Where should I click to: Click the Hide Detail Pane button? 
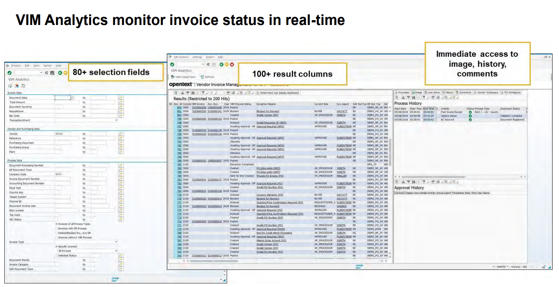tap(183, 77)
